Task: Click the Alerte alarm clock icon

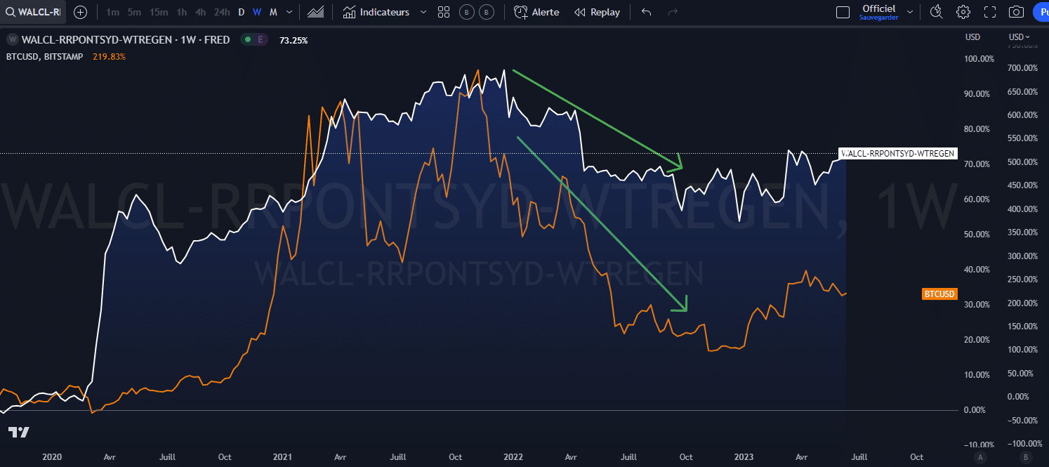Action: tap(520, 12)
